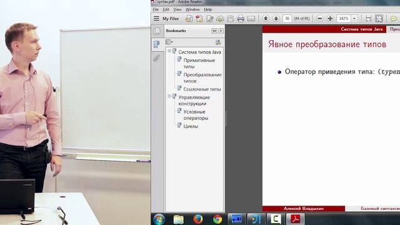Collapse the Управляющие конструкции bookmark node
The width and height of the screenshot is (400, 225).
pyautogui.click(x=169, y=96)
